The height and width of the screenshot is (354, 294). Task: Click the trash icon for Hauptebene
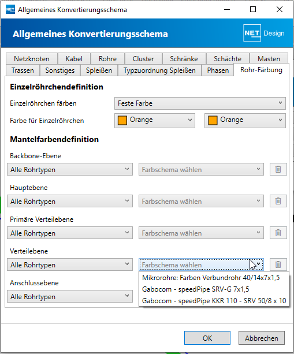coord(278,201)
